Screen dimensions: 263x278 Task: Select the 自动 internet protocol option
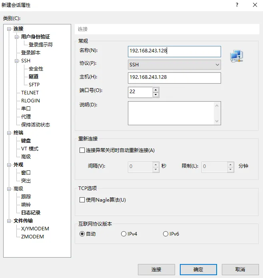(82, 234)
